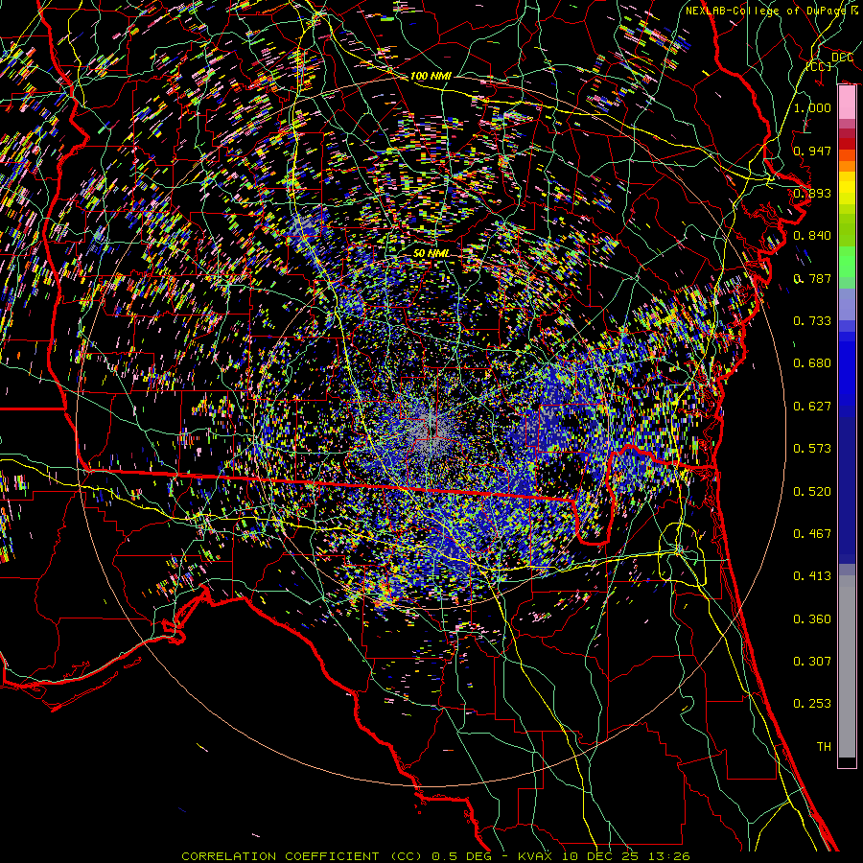The image size is (863, 863).
Task: Pick the olive green segment near 0.840
Action: tap(847, 230)
